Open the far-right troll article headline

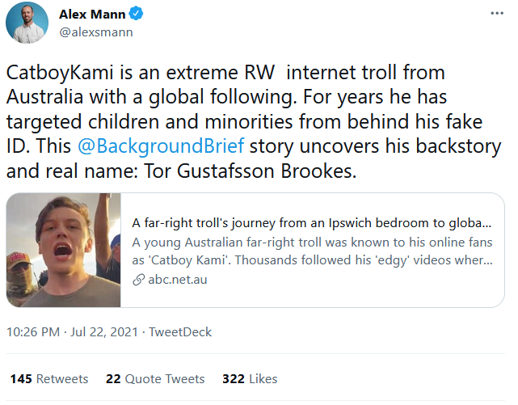[312, 222]
